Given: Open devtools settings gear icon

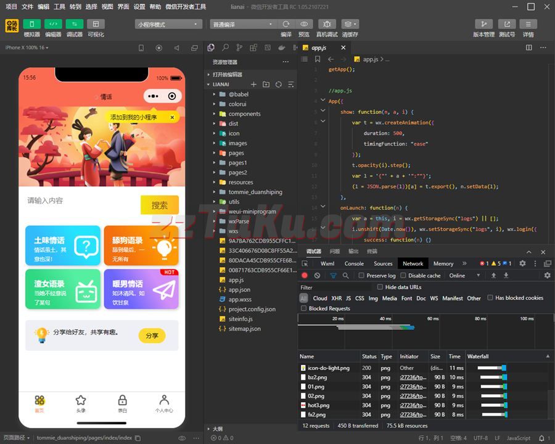Looking at the screenshot, I should click(x=522, y=263).
